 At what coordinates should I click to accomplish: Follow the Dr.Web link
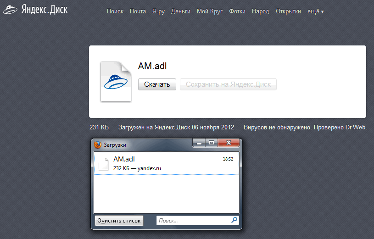[x=355, y=127]
